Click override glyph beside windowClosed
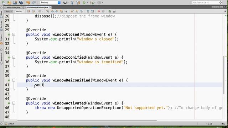This screenshot has height=128, width=228. [x=9, y=34]
